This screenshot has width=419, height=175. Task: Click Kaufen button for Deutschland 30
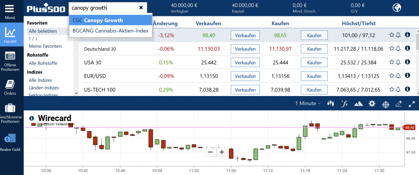click(x=314, y=49)
